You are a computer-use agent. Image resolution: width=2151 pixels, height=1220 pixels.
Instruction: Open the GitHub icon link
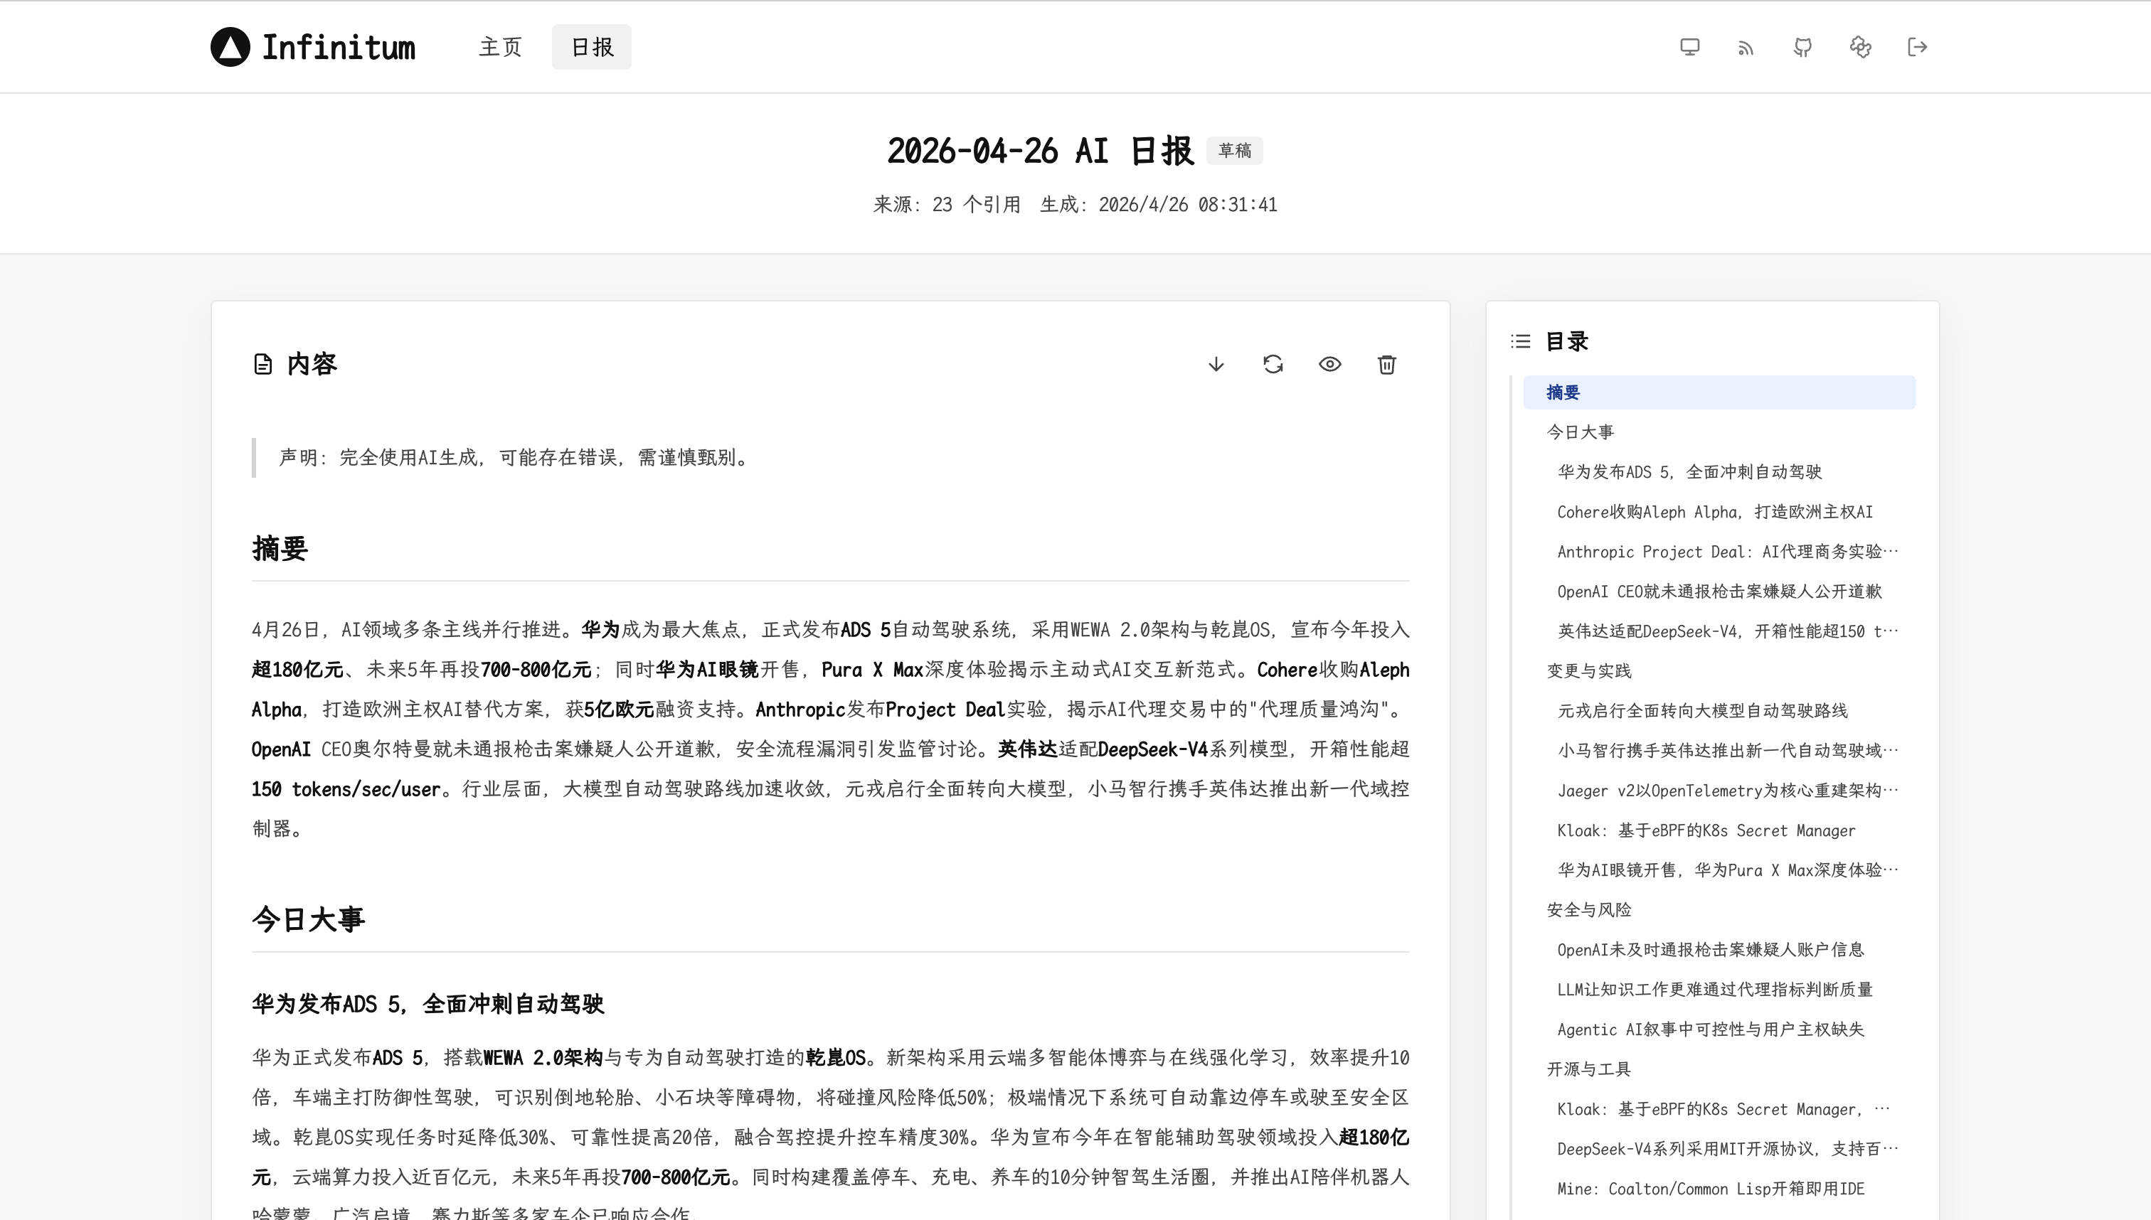[1803, 47]
